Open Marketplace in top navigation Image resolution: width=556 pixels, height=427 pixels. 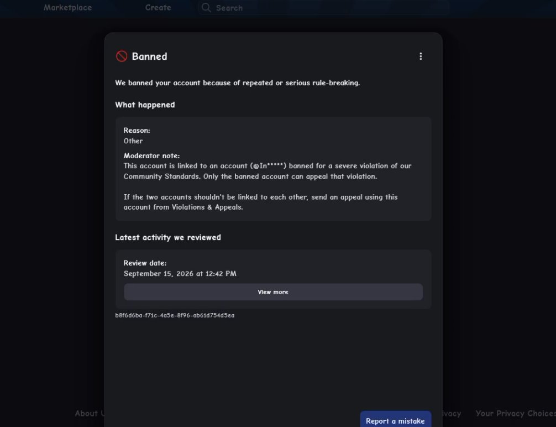point(68,7)
